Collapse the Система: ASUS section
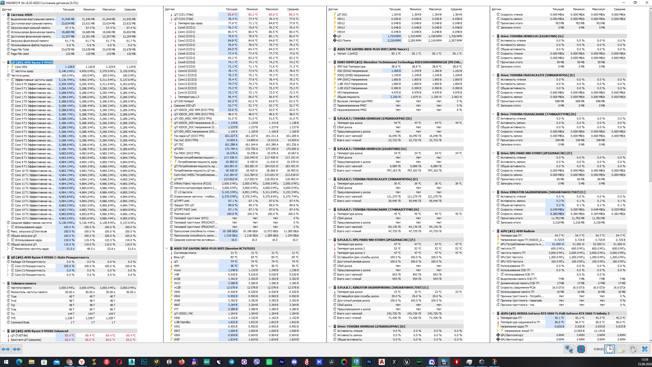Viewport: 652px width, 367px height. click(4, 15)
